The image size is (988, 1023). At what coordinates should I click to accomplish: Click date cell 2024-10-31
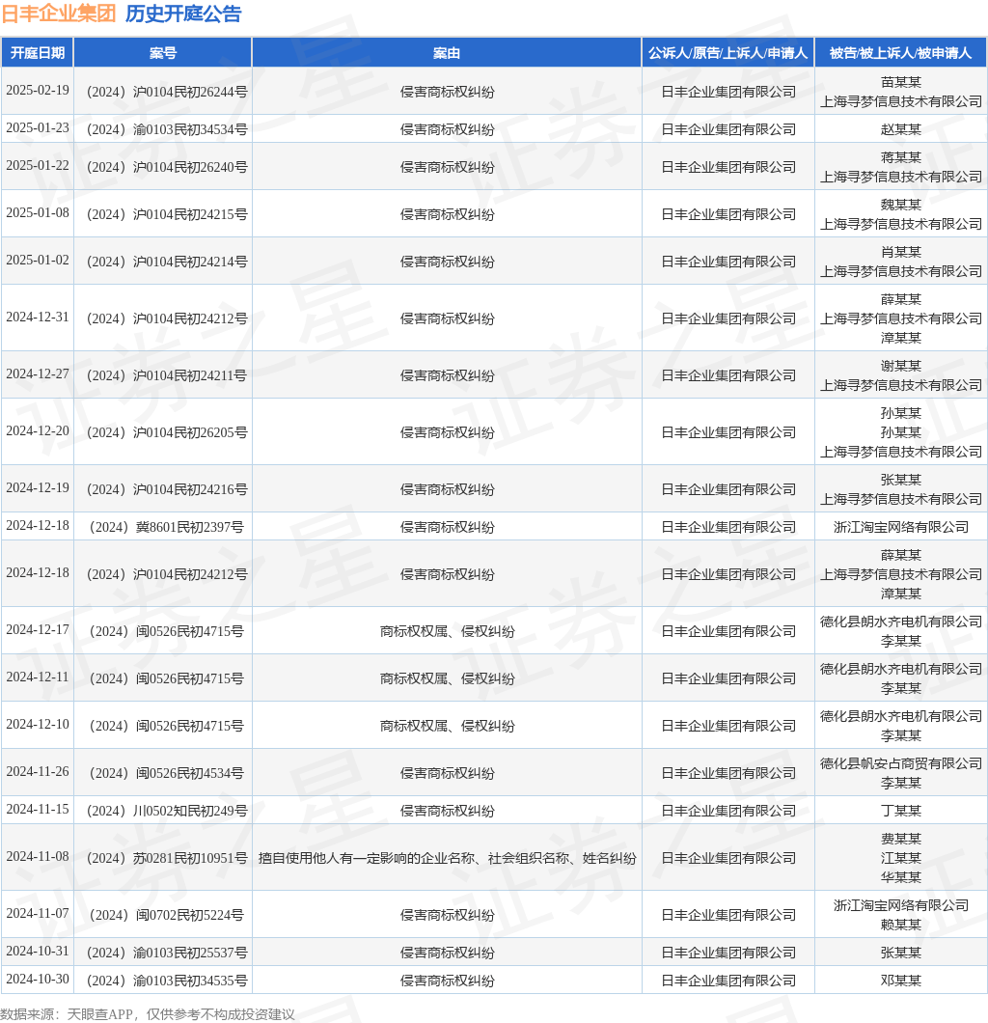point(38,951)
